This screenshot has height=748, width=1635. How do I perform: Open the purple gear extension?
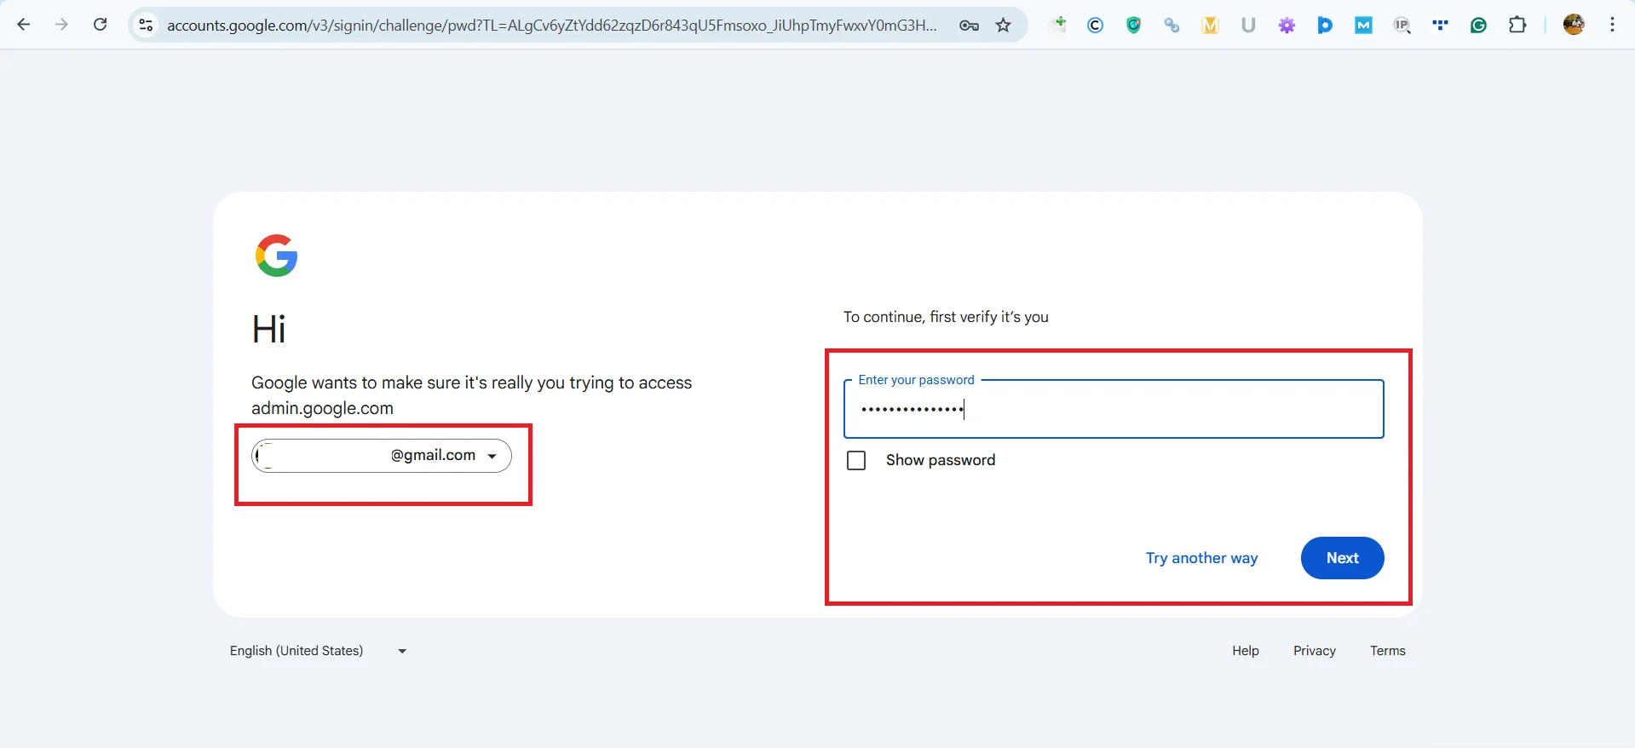pos(1287,26)
